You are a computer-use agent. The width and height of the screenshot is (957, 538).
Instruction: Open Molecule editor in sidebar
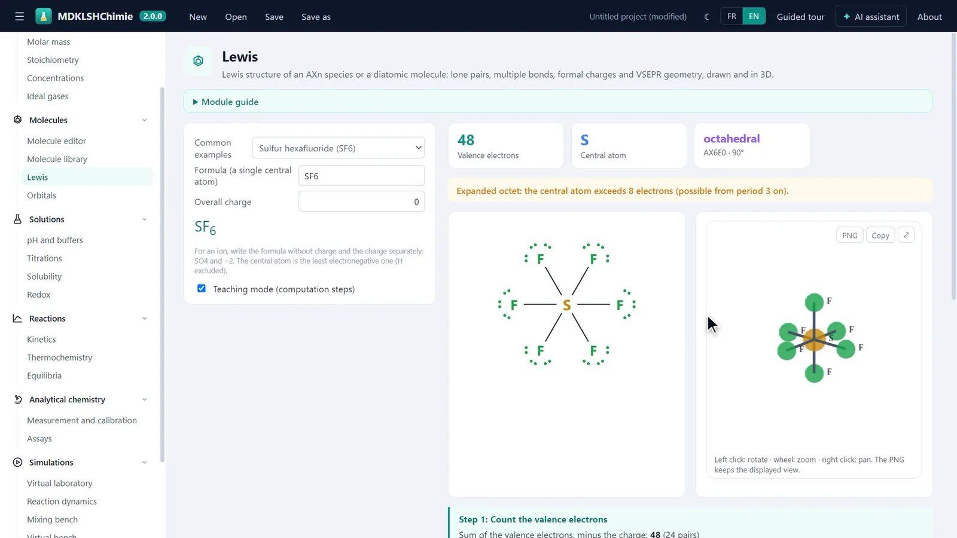click(56, 141)
